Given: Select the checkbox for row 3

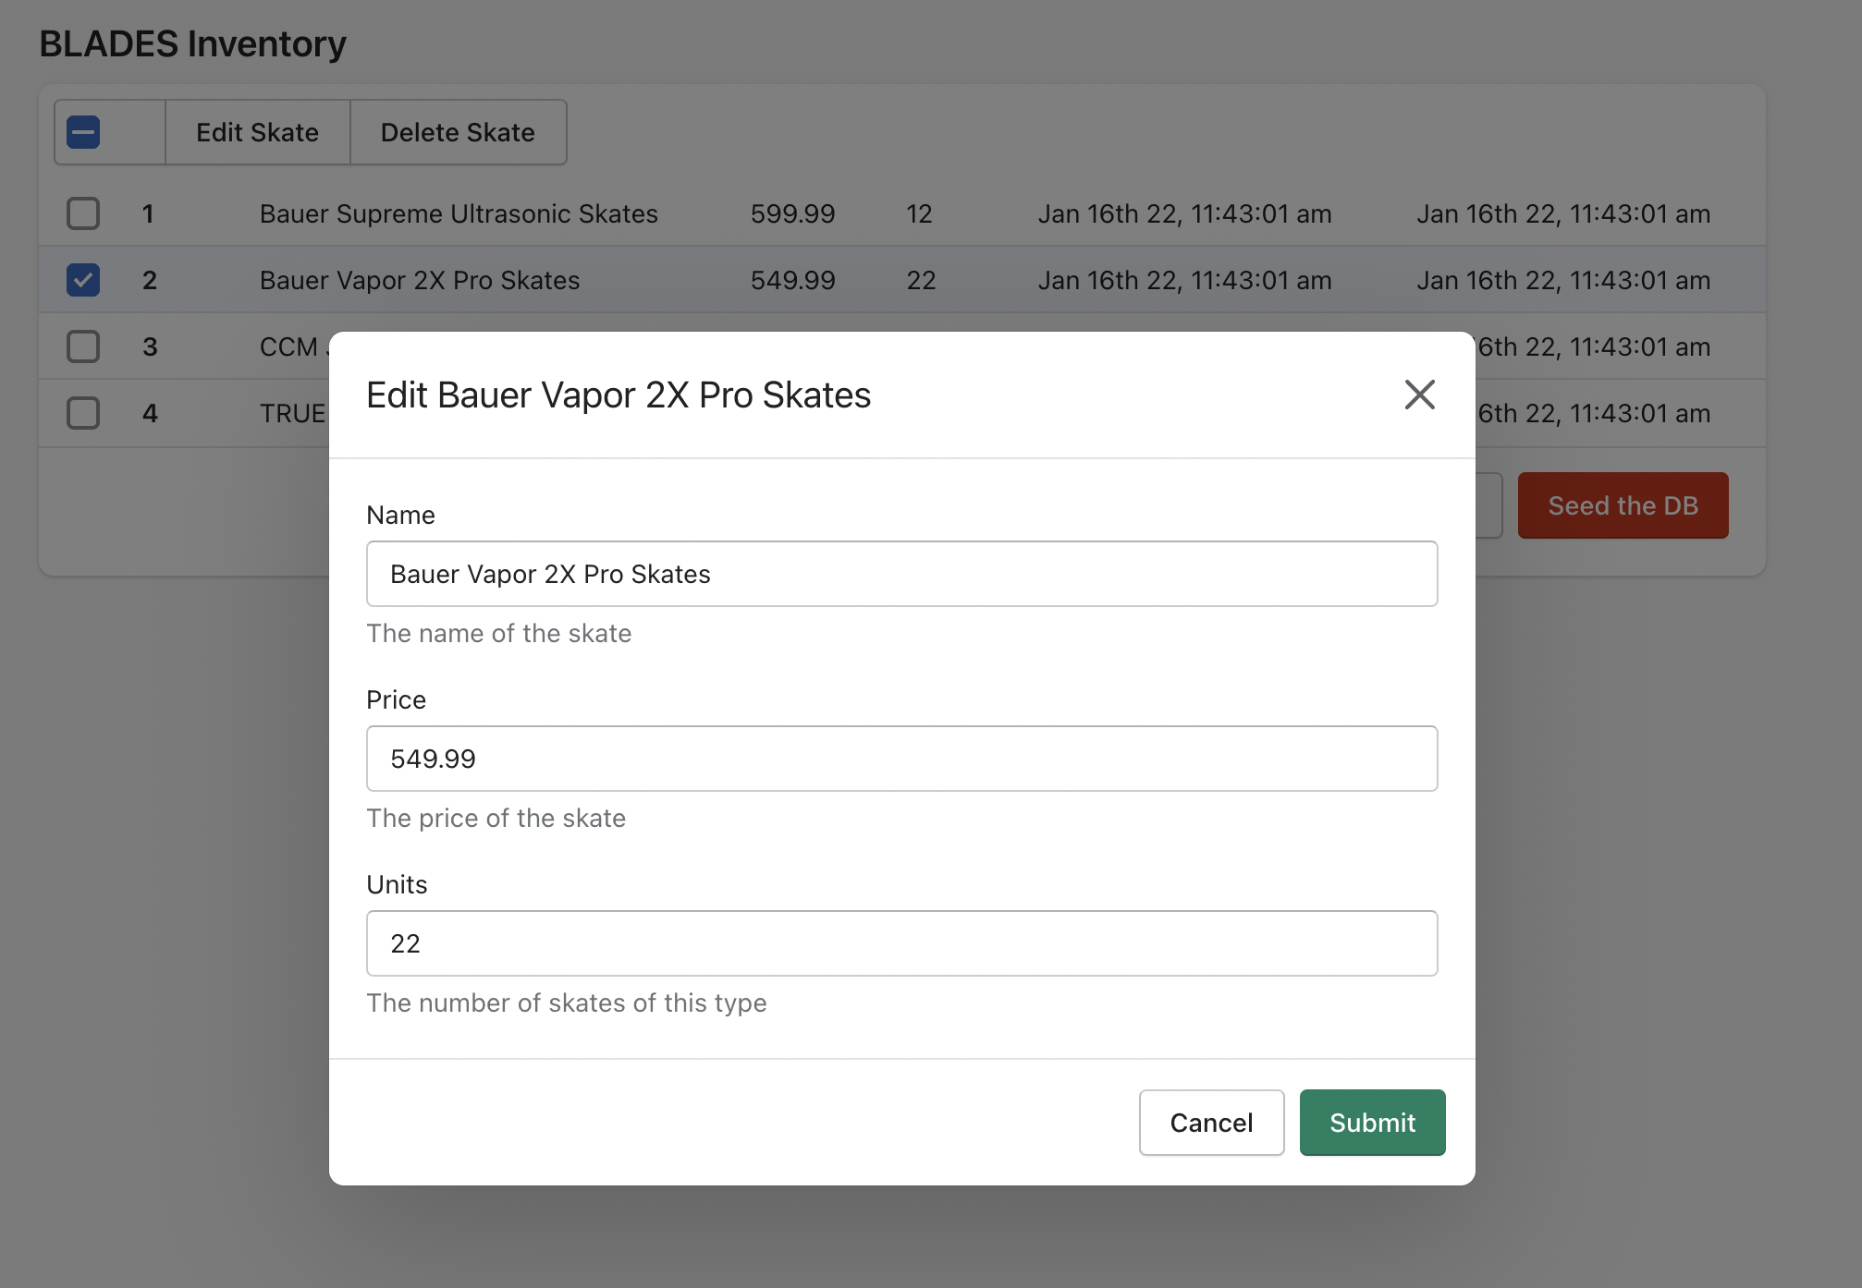Looking at the screenshot, I should pos(83,346).
